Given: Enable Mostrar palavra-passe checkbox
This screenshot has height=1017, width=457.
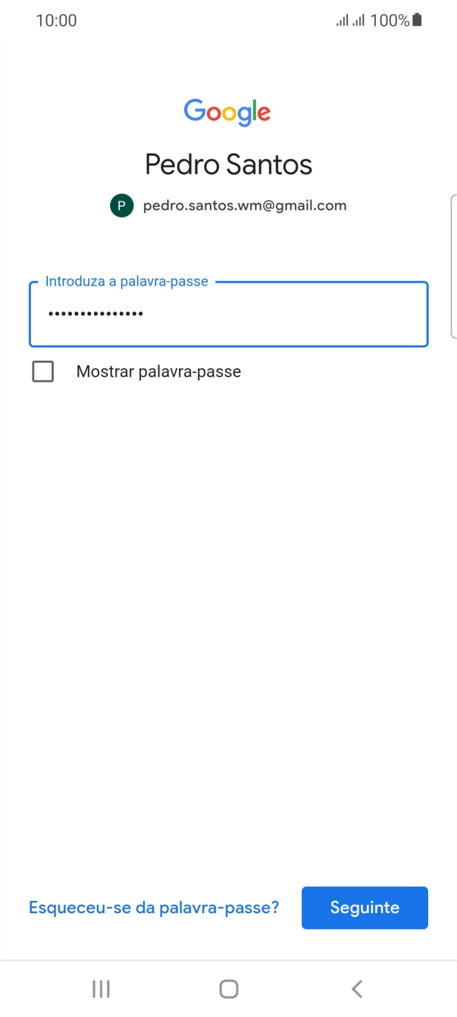Looking at the screenshot, I should [43, 371].
